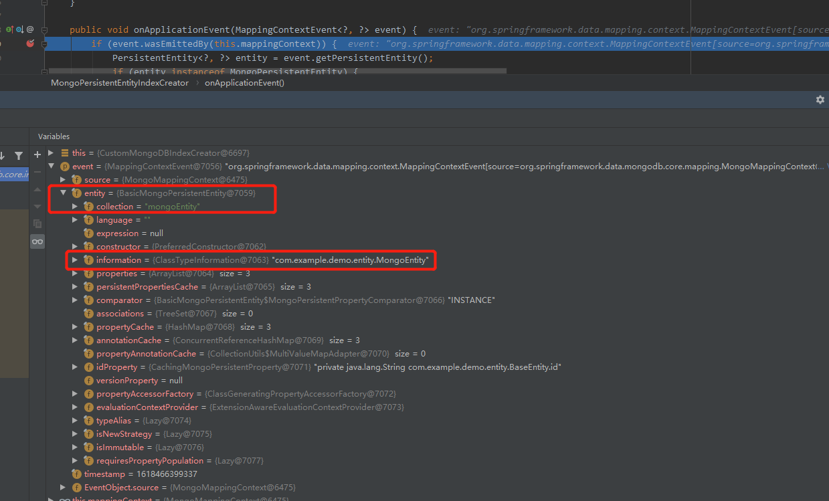Click the field icon next to typeAlias
The width and height of the screenshot is (829, 501).
pos(89,421)
